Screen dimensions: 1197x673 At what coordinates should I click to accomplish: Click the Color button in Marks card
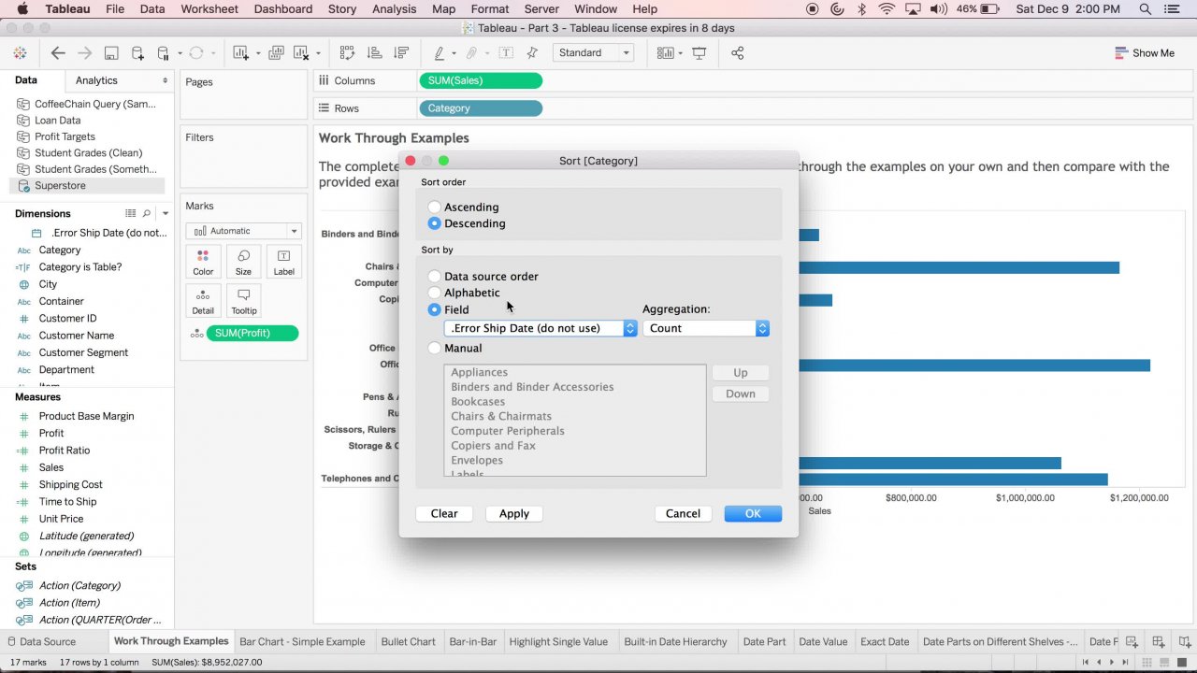click(x=203, y=262)
